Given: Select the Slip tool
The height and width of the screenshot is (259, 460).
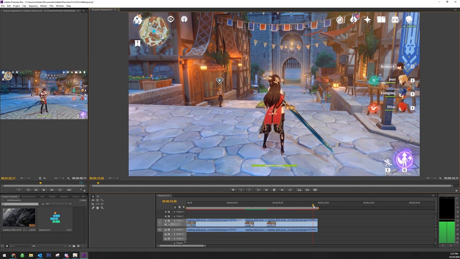Looking at the screenshot, I should click(97, 204).
